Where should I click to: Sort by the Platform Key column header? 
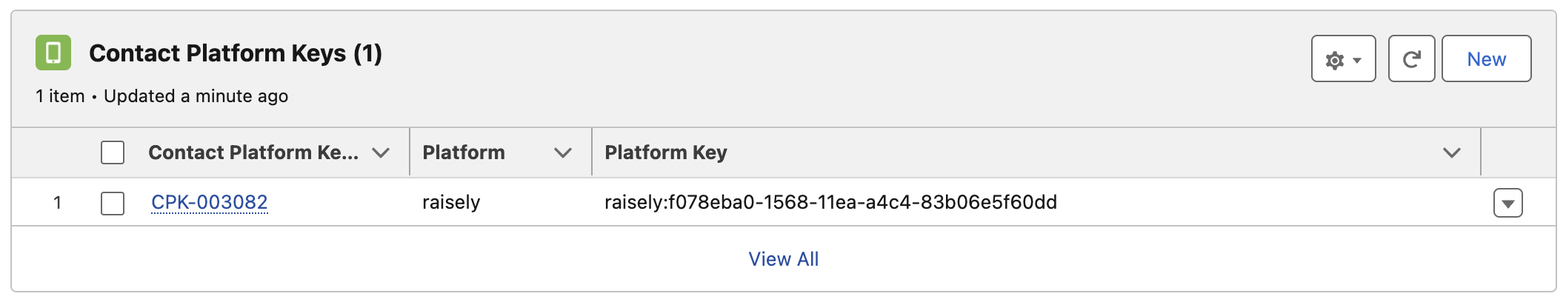pos(665,152)
